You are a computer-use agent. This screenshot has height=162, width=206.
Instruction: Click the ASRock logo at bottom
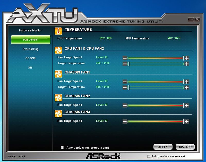103,156
